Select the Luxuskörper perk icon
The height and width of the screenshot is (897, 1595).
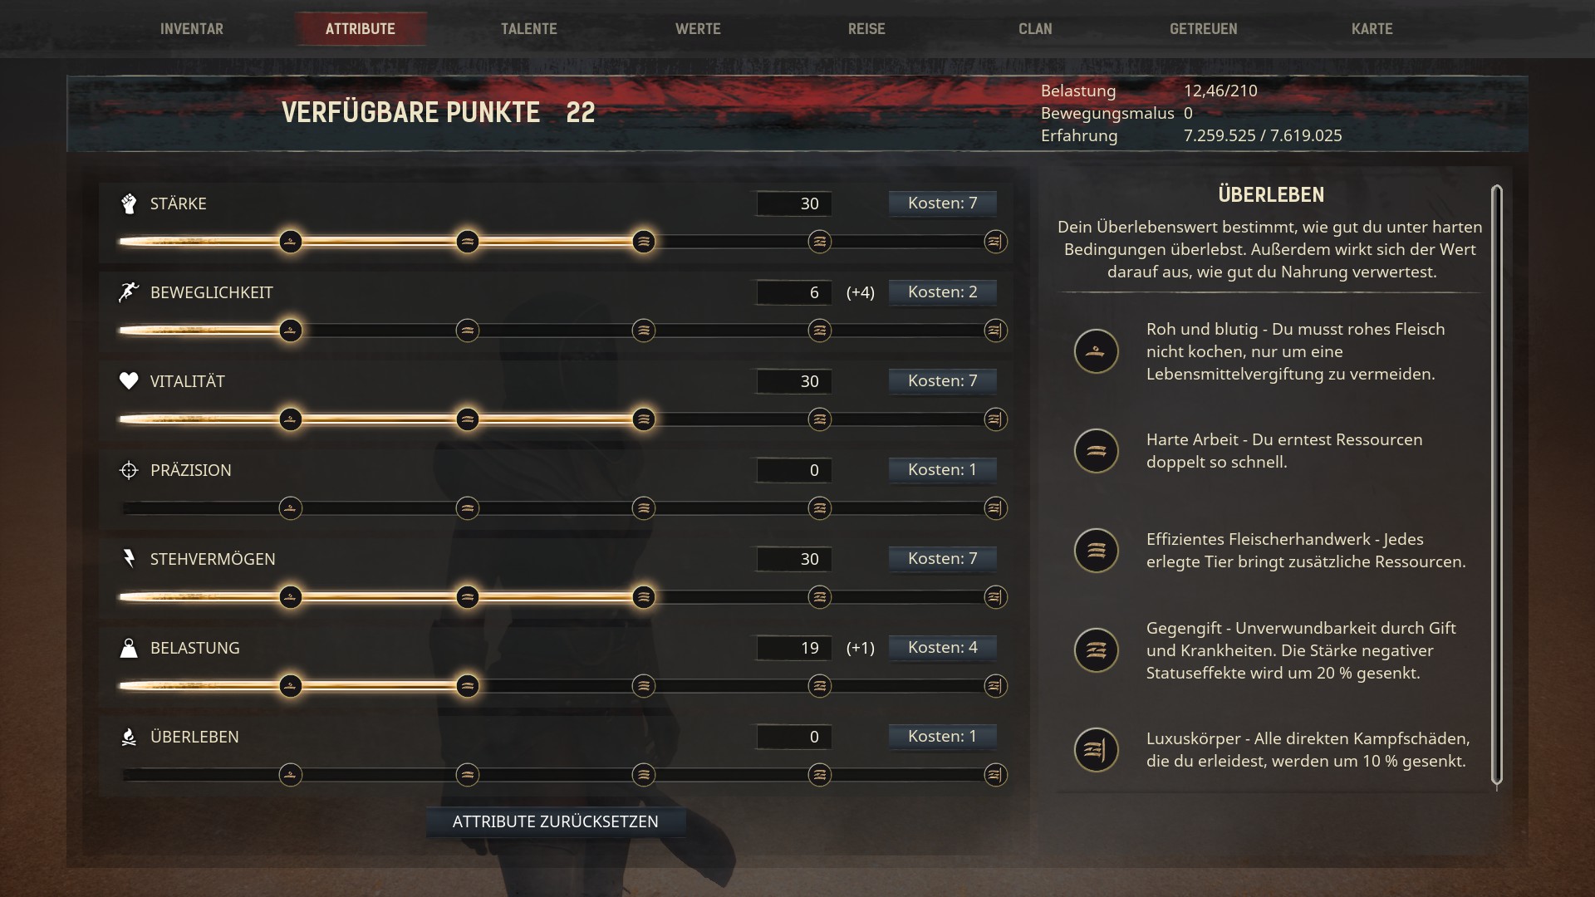1096,750
